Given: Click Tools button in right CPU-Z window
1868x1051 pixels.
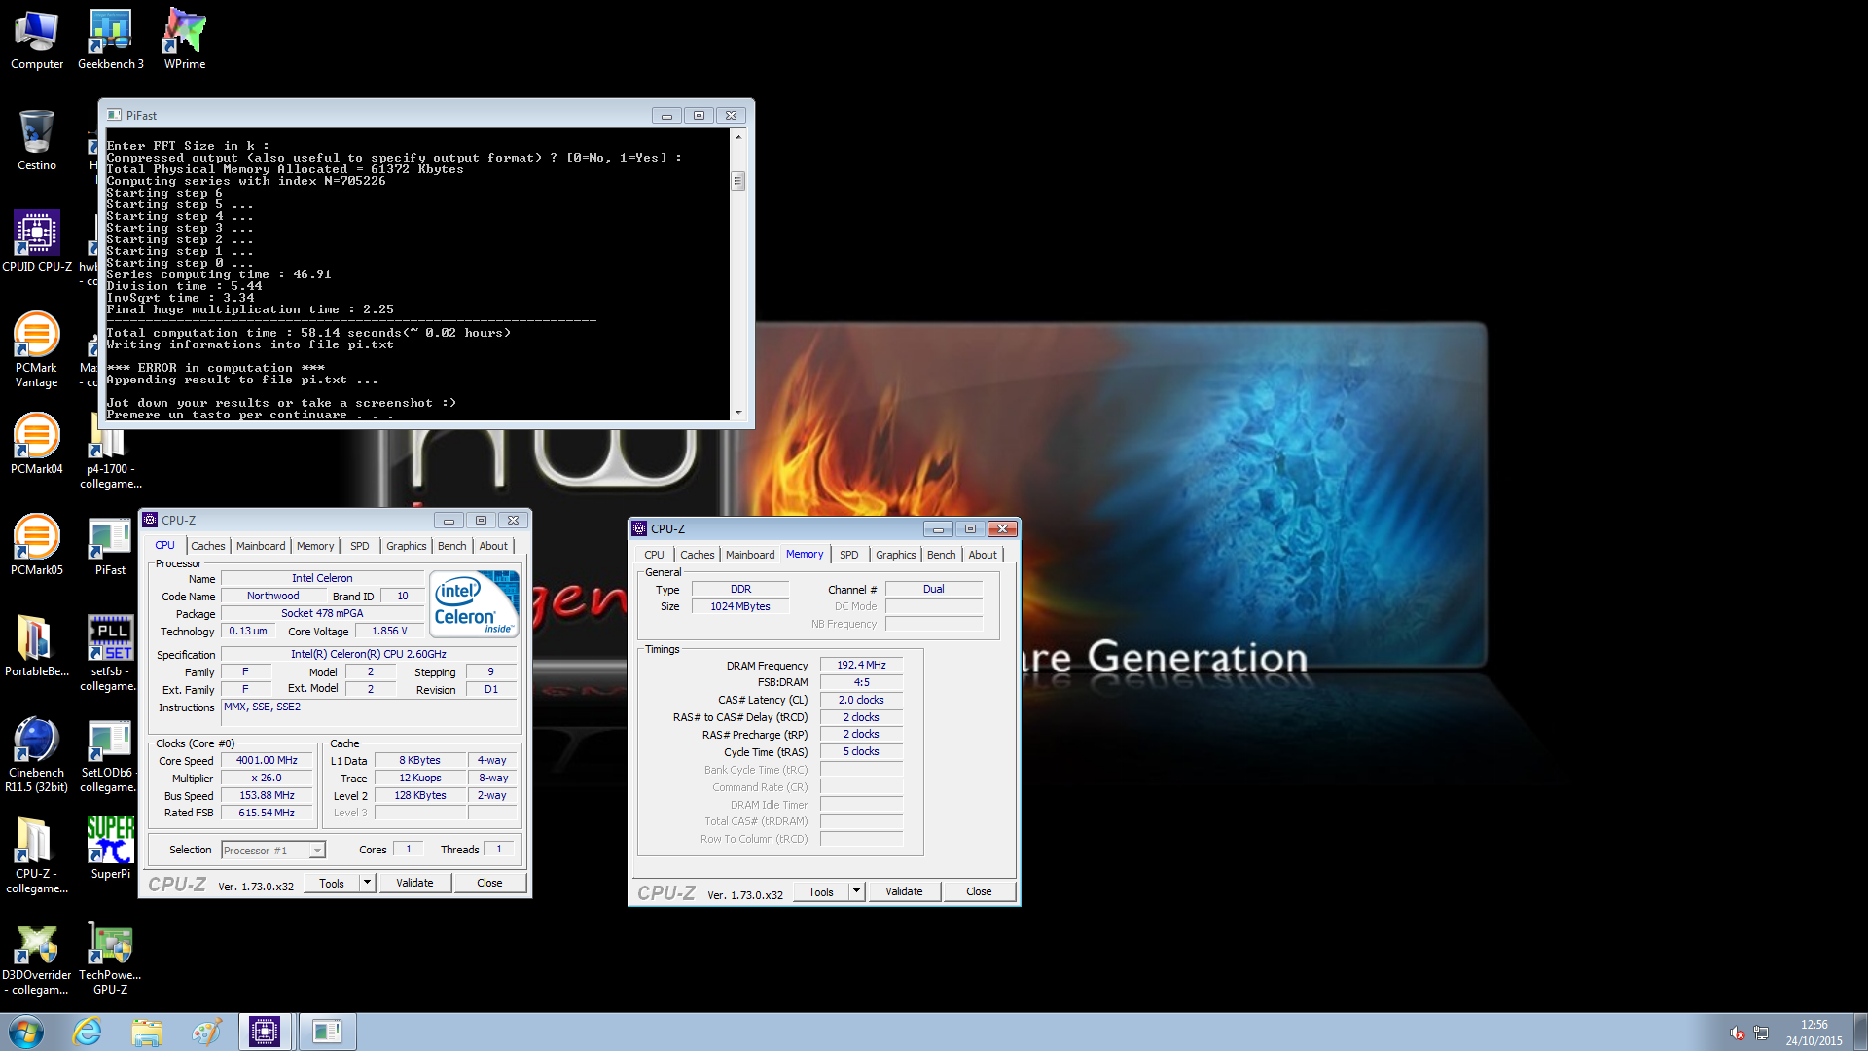Looking at the screenshot, I should 821,891.
